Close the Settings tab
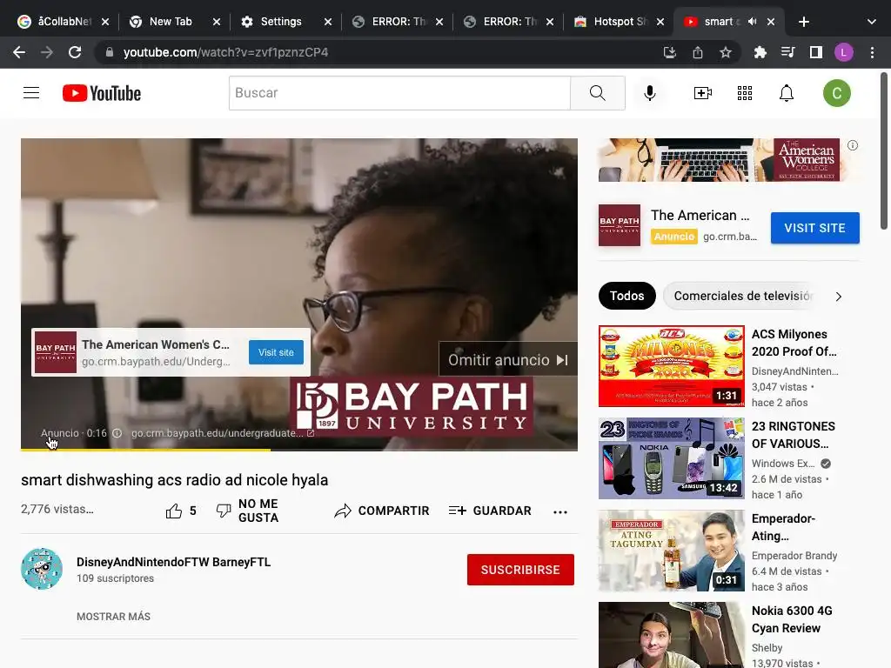 (x=328, y=22)
